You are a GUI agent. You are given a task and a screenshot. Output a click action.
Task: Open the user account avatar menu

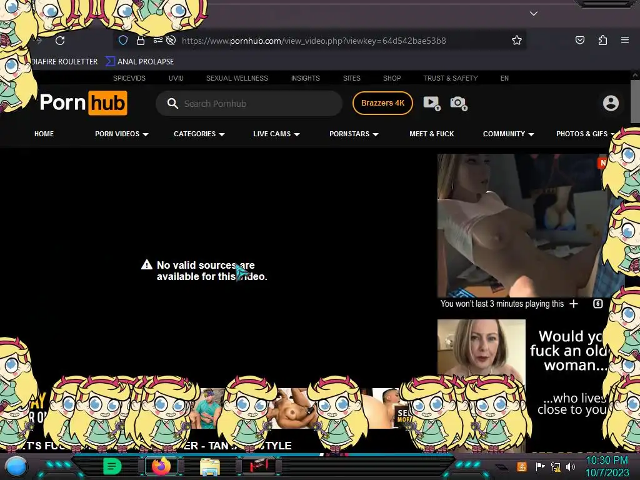(611, 103)
